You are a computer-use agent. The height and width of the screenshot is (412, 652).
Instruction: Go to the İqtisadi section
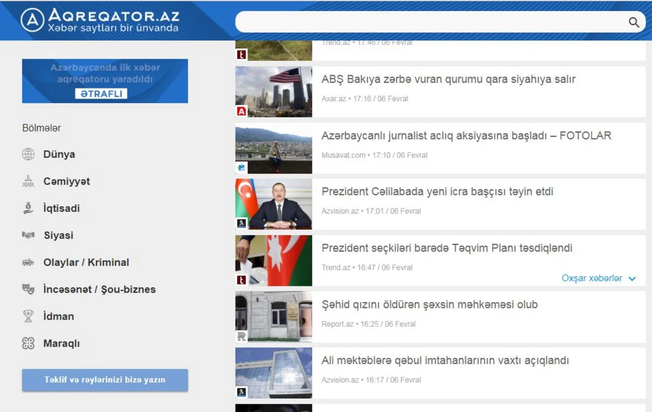tap(61, 208)
